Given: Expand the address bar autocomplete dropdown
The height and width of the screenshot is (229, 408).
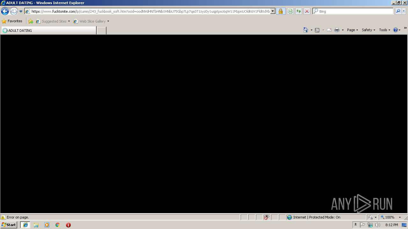Looking at the screenshot, I should pyautogui.click(x=273, y=11).
